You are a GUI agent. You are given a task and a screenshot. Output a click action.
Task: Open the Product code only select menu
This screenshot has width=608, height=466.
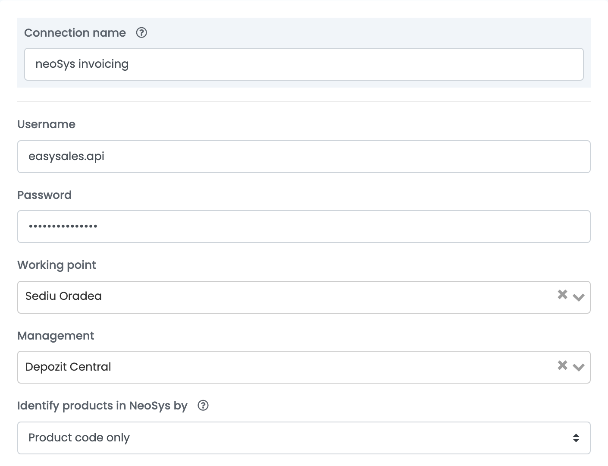click(304, 438)
